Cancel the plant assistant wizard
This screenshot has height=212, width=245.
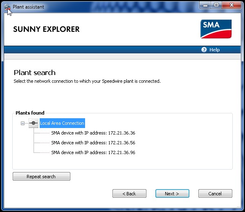pos(215,194)
